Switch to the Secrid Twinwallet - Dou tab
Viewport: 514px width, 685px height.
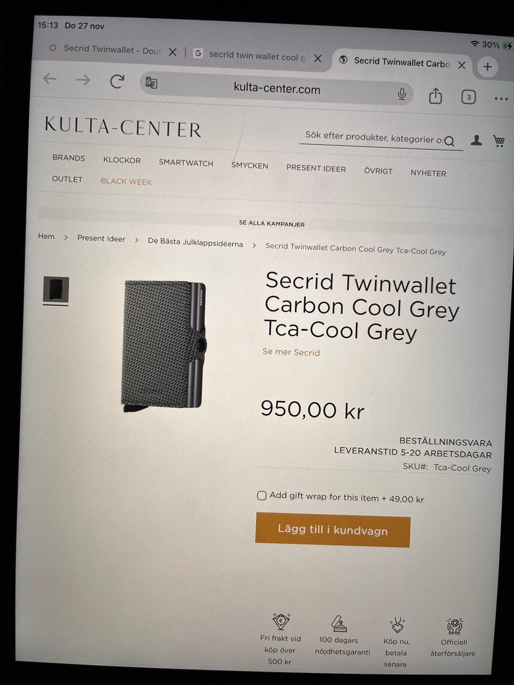coord(104,49)
